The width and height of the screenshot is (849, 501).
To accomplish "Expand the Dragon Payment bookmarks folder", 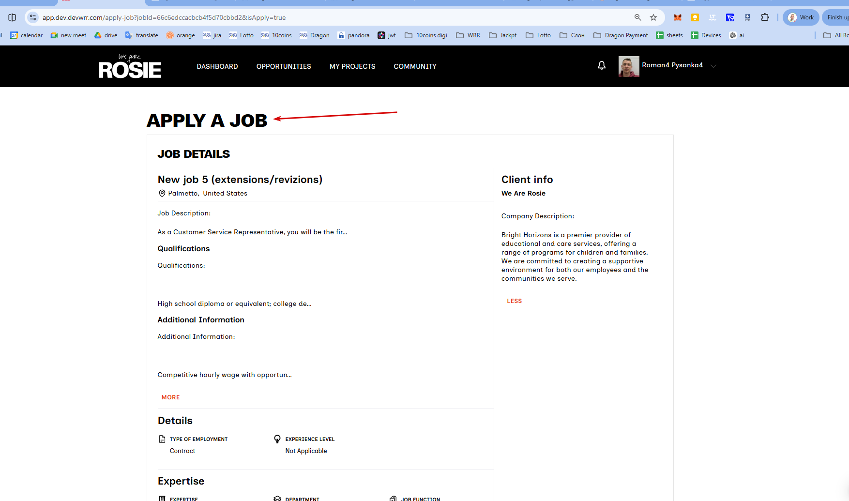I will 621,35.
